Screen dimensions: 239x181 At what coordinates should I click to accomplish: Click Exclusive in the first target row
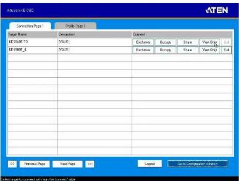(143, 42)
